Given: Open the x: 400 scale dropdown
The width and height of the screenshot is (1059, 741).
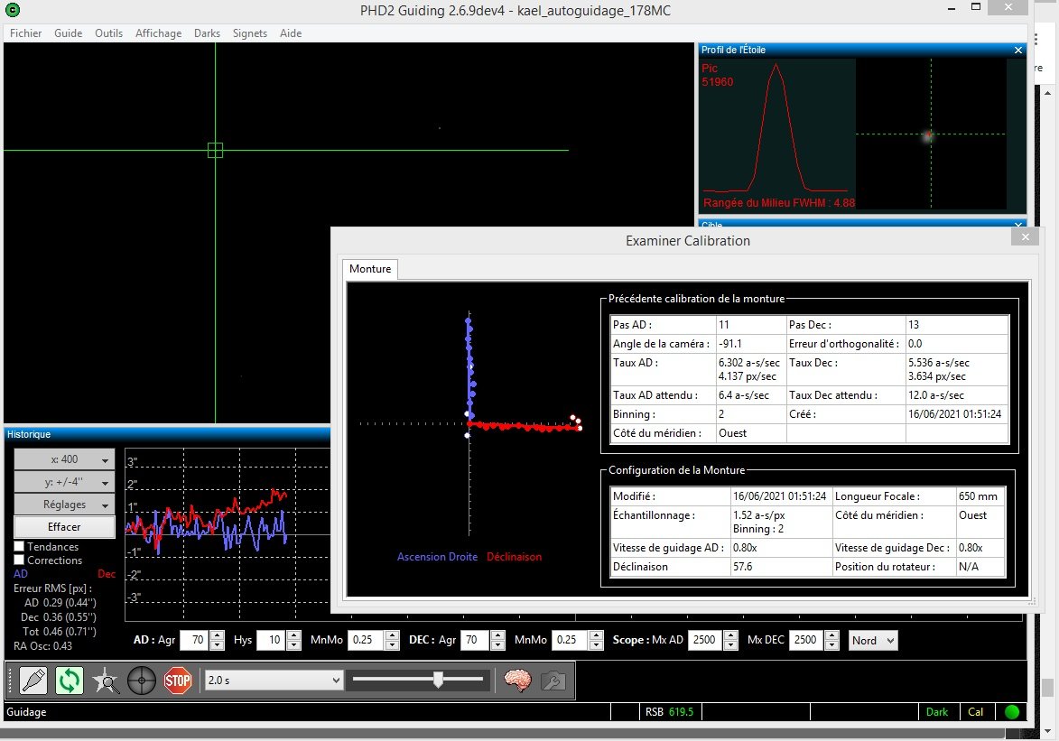Looking at the screenshot, I should click(x=64, y=459).
